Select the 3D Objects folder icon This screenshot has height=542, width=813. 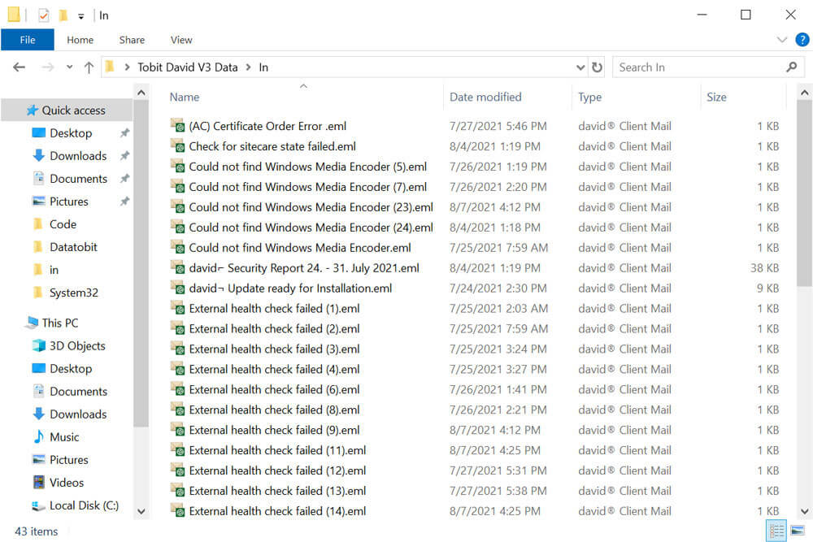coord(38,345)
